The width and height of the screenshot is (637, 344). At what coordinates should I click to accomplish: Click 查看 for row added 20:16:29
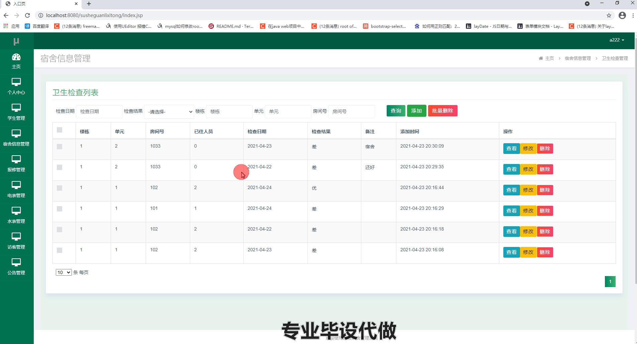(511, 211)
